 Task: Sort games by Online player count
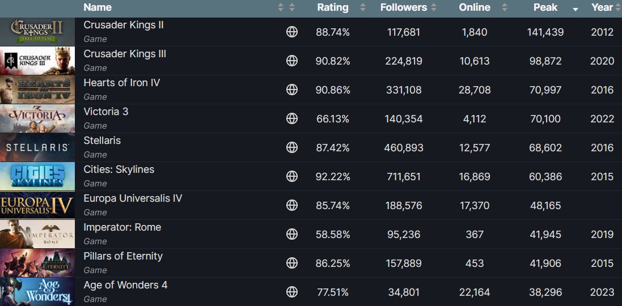(475, 7)
